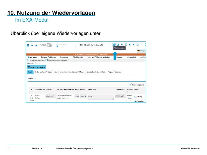Open the Status dropdown in table row
This screenshot has width=207, height=155.
tap(77, 96)
